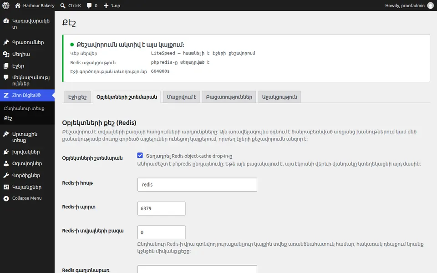Open Կայանքներ in the sidebar

click(x=27, y=187)
